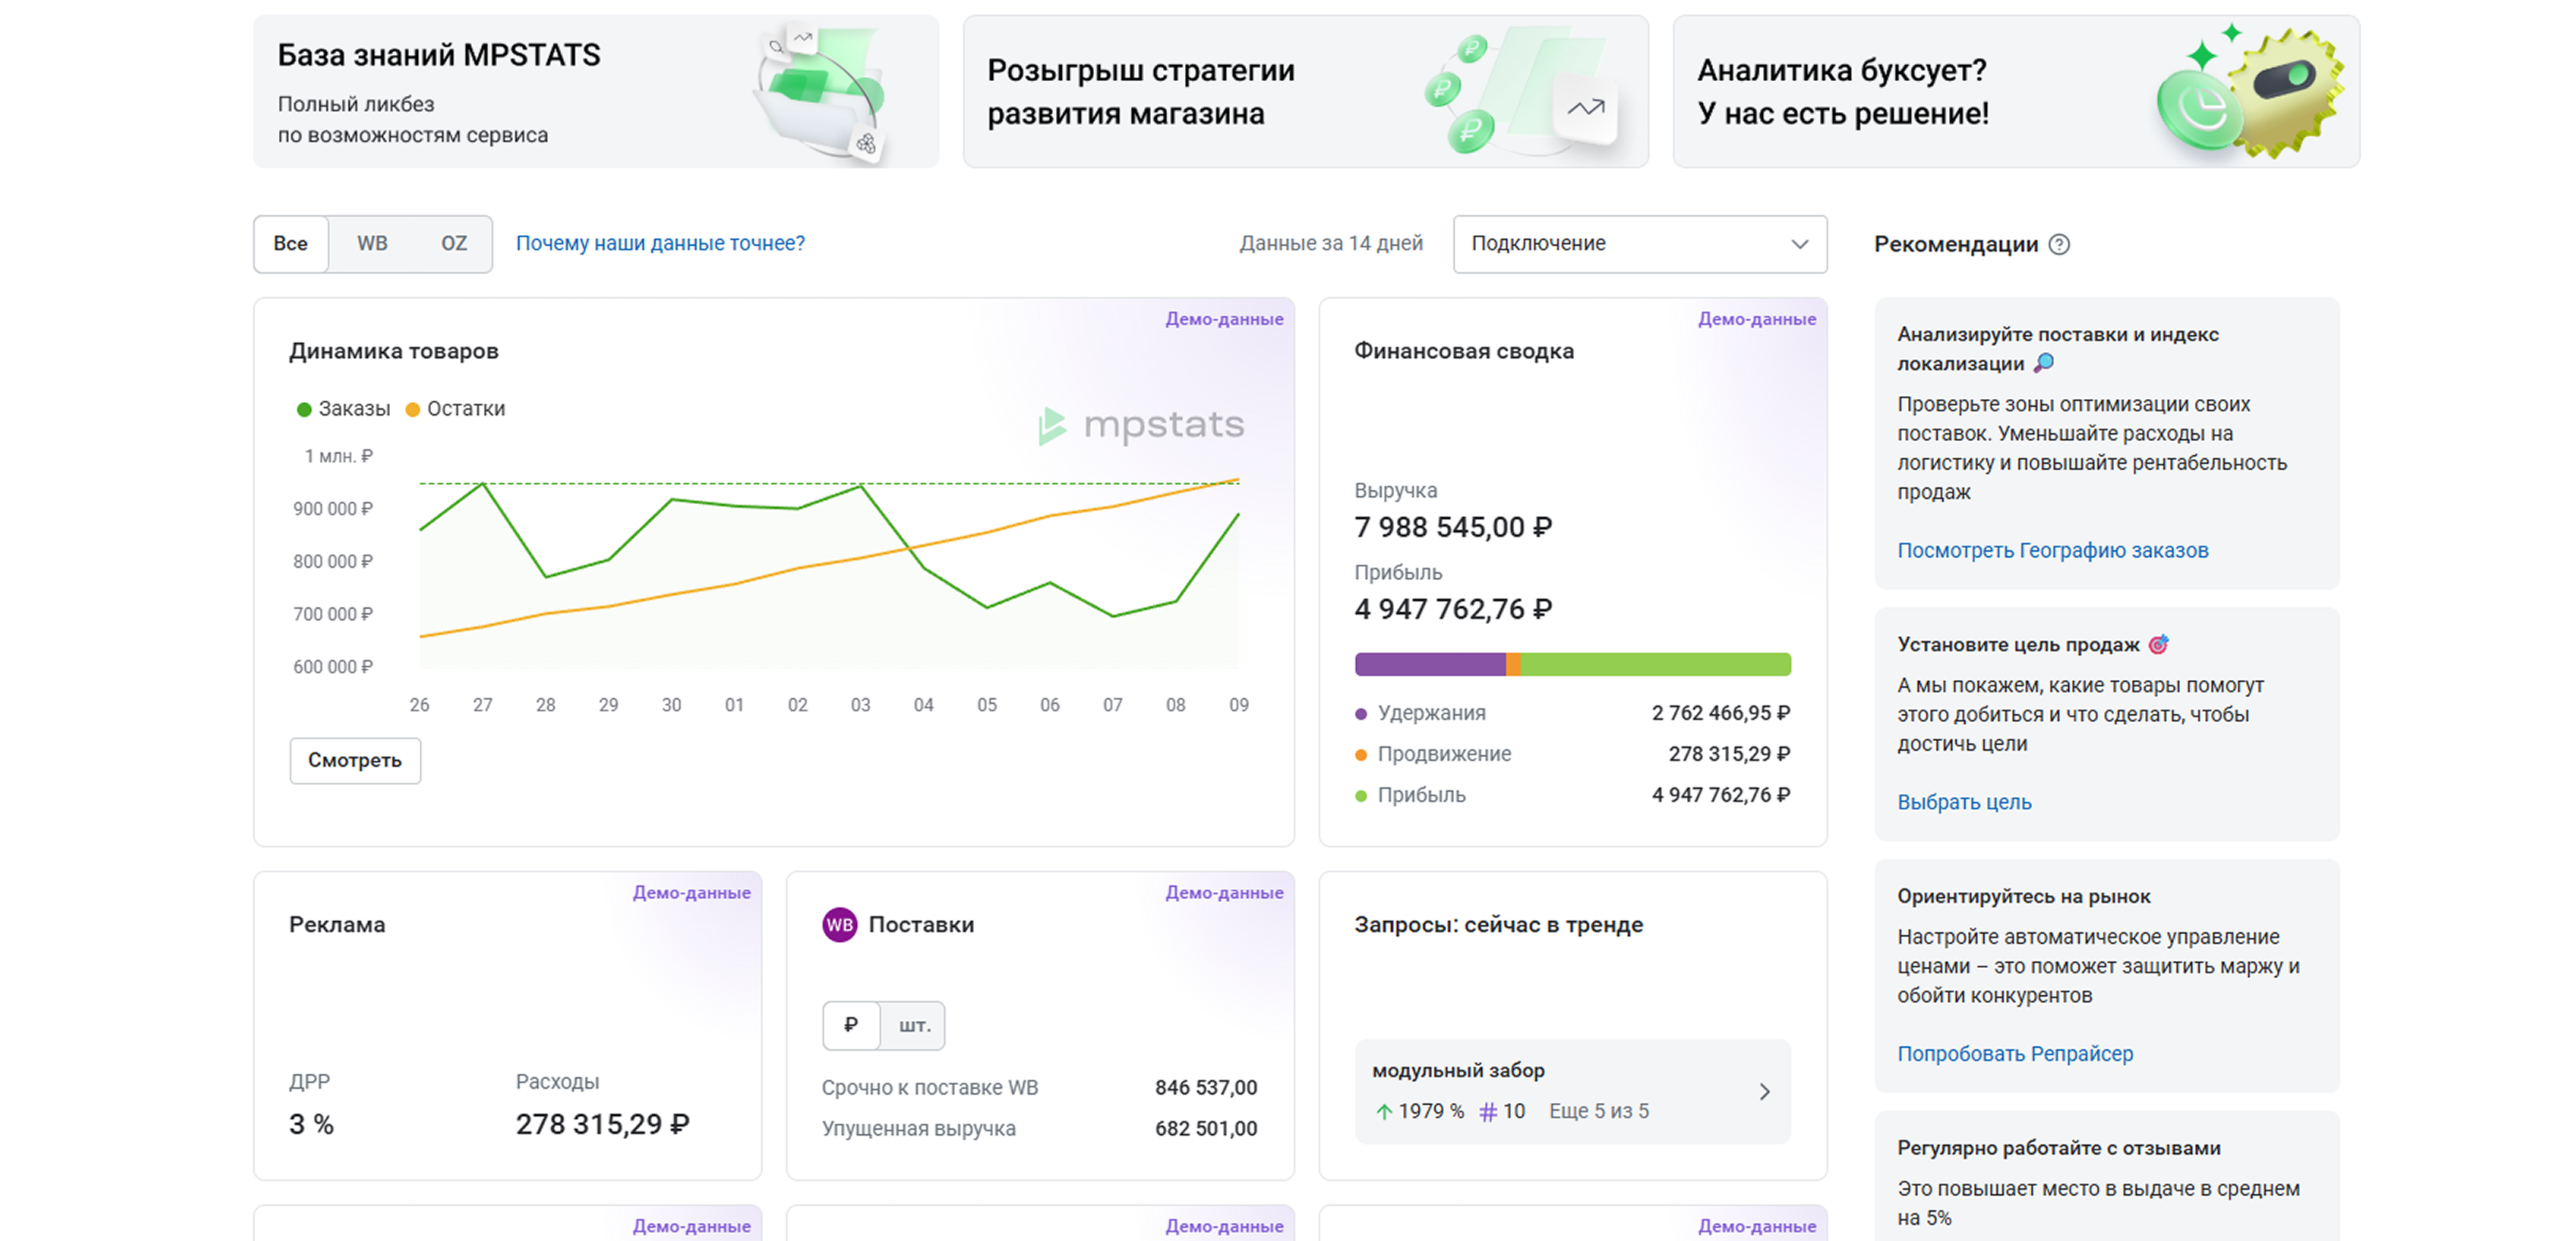Click the Динамика товаров heading
2576x1241 pixels.
[x=394, y=351]
